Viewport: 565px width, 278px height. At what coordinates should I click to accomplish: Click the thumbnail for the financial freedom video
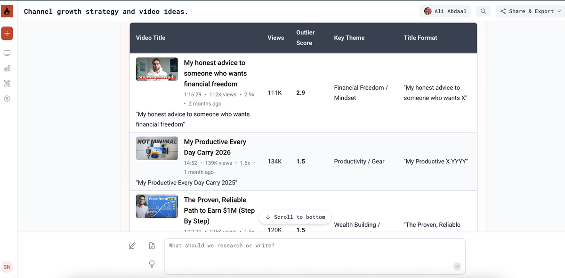coord(156,69)
